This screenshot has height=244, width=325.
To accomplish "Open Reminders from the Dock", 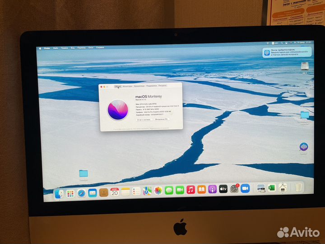I will pyautogui.click(x=136, y=191).
